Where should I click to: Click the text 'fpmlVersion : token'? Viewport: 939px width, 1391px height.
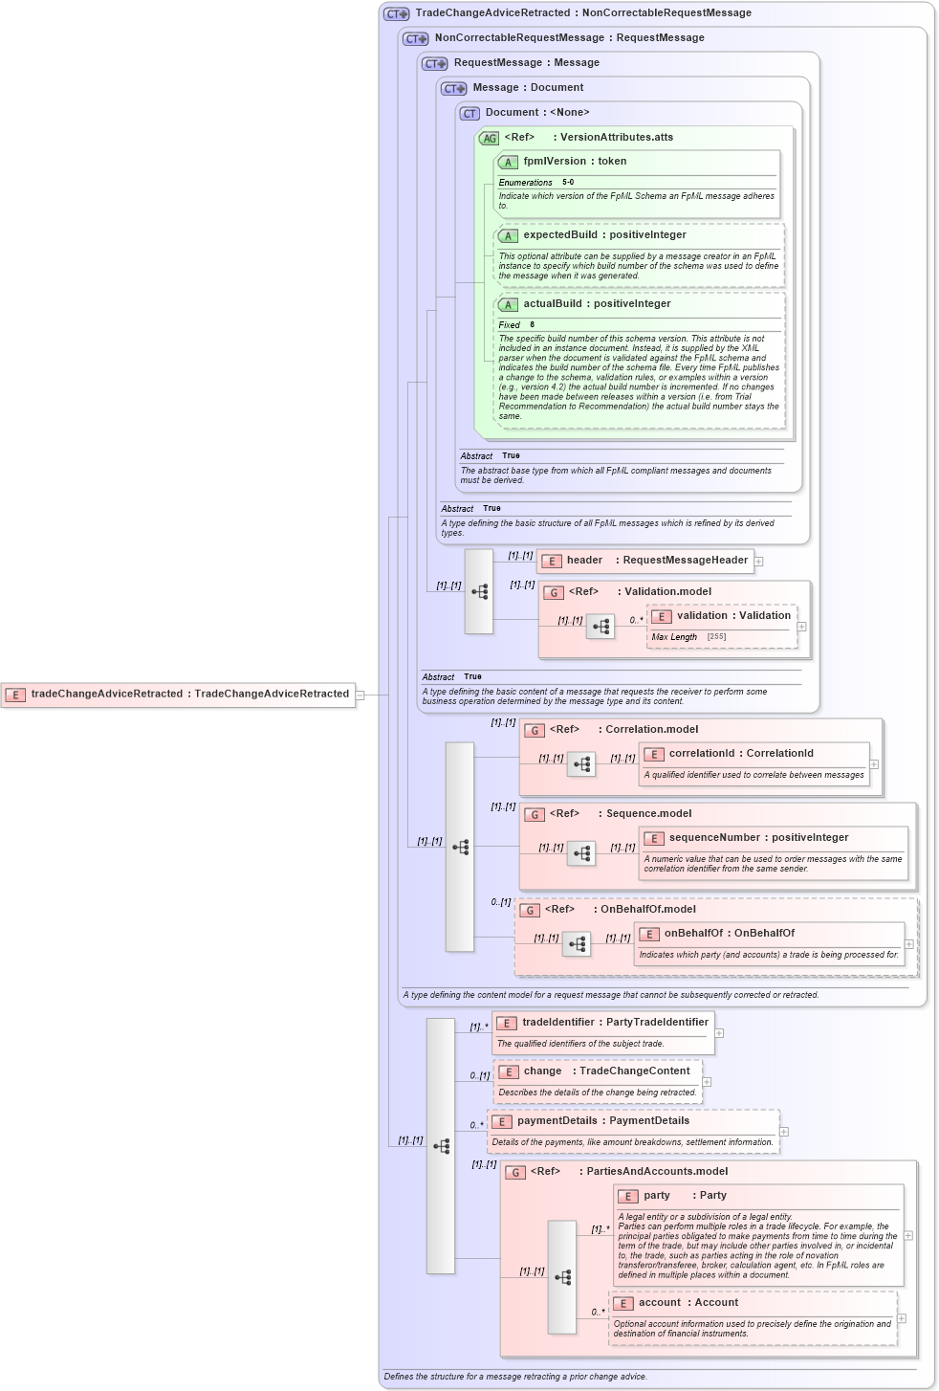point(575,162)
